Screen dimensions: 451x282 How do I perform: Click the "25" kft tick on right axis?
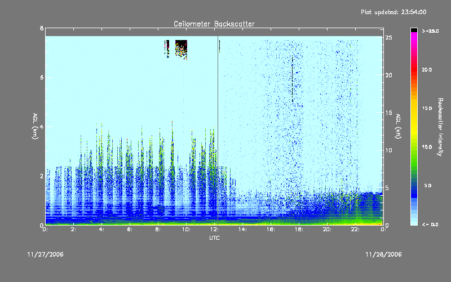[388, 38]
